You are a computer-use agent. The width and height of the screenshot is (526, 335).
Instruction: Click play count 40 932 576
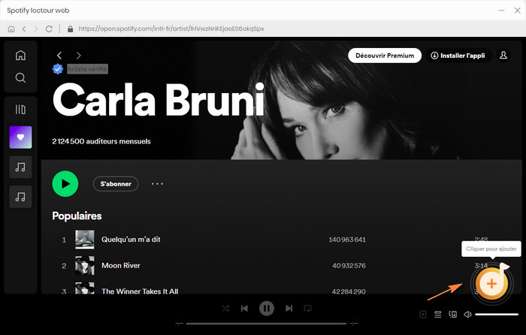[349, 266]
